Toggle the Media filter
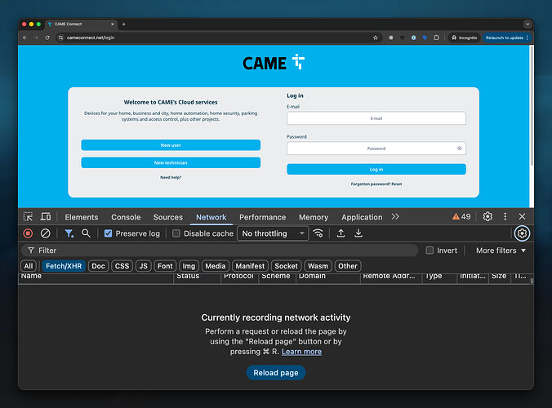This screenshot has width=552, height=408. [x=216, y=266]
